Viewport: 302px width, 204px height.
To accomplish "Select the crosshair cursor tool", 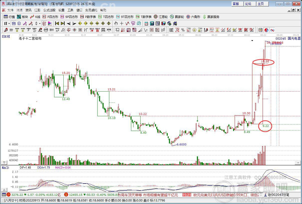I will tap(122, 23).
